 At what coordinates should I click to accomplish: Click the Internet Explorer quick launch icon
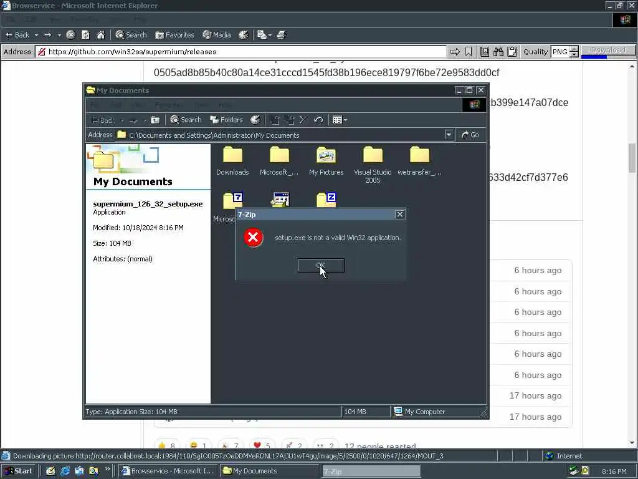(65, 472)
